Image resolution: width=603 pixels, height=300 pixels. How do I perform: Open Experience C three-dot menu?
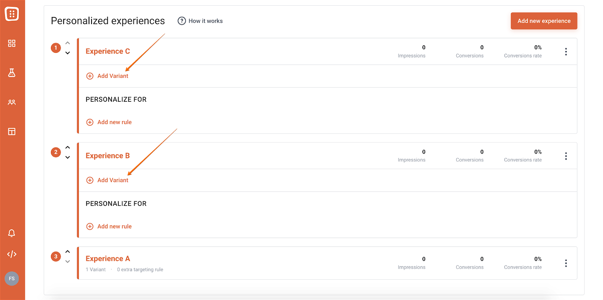(566, 52)
